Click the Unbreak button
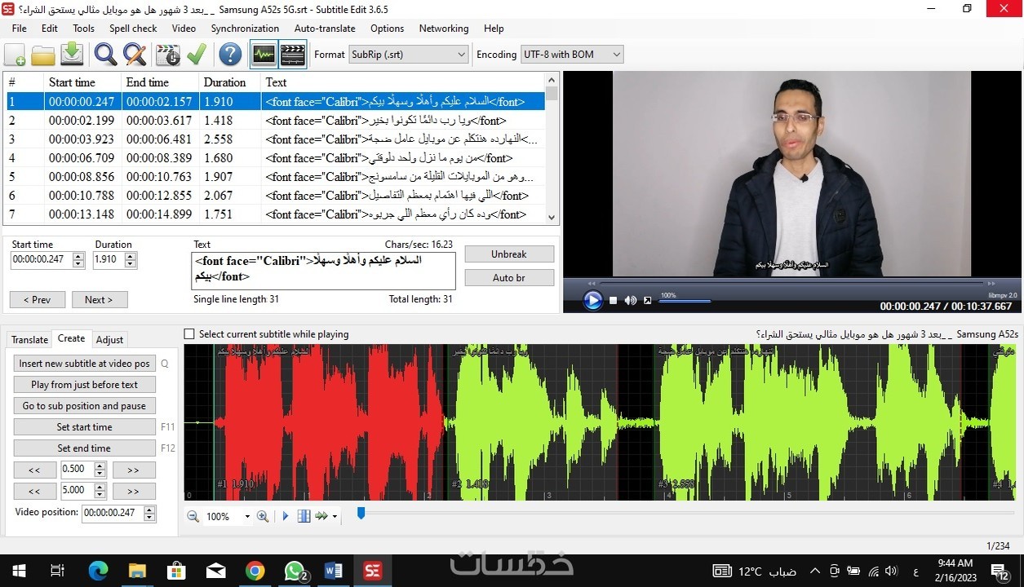The height and width of the screenshot is (587, 1024). click(x=509, y=254)
